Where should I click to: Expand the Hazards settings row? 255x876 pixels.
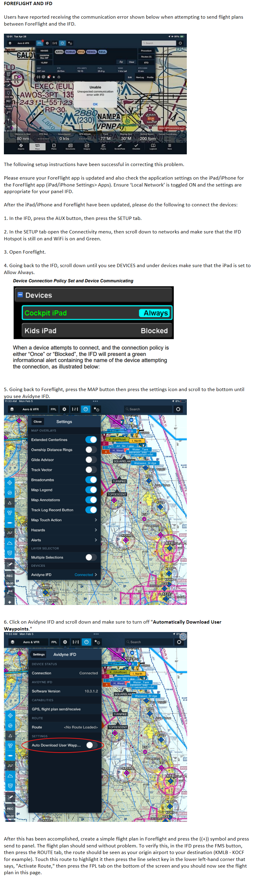pos(64,530)
